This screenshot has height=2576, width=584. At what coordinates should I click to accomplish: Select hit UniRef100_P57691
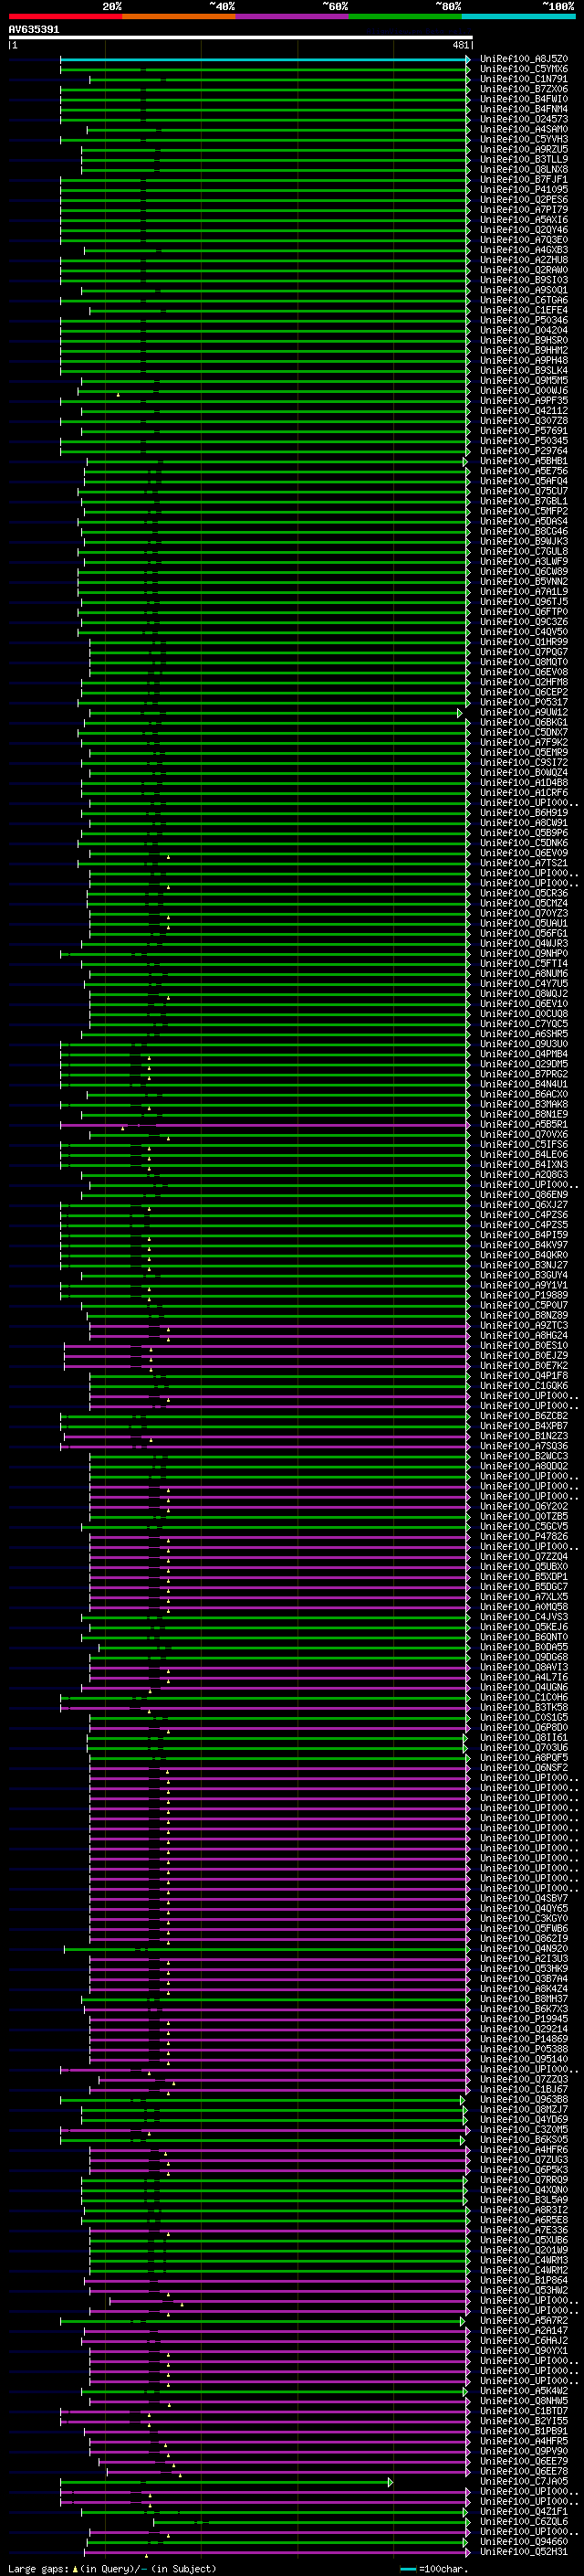(524, 431)
